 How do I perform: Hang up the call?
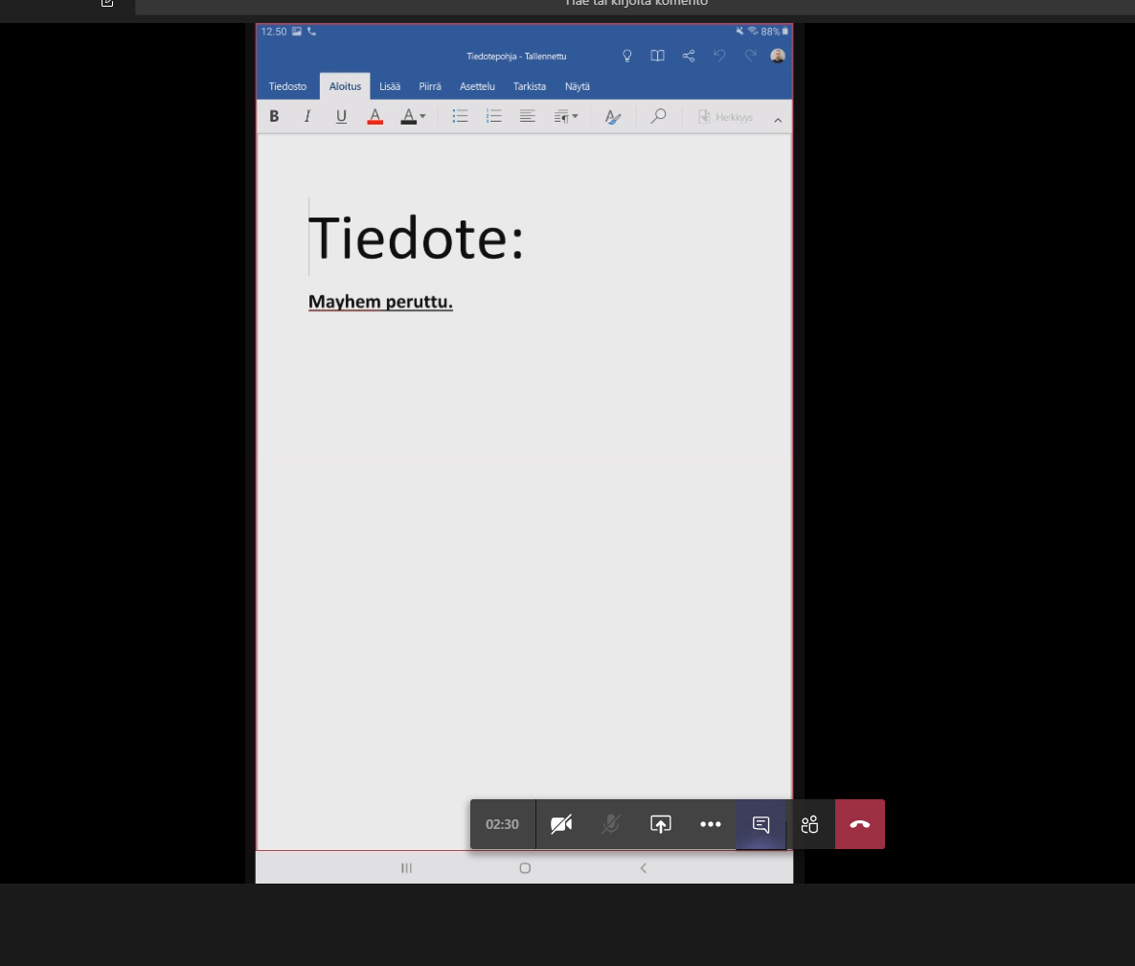(x=860, y=824)
